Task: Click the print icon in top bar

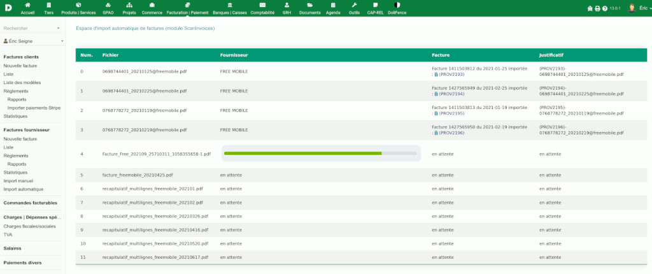Action: pos(597,8)
